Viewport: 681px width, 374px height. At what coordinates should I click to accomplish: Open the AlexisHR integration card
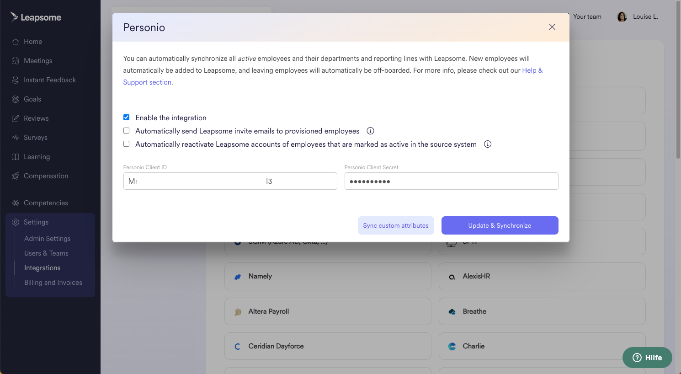point(542,276)
